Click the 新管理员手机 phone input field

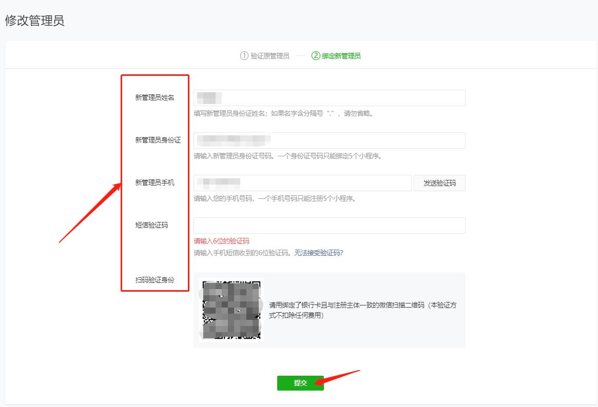pos(302,182)
